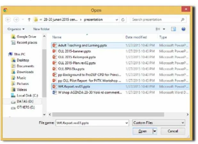Show the preview pane
This screenshot has width=198, height=144.
(173, 29)
